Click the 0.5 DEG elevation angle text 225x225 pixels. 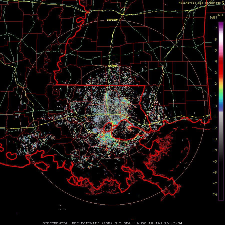click(x=123, y=223)
